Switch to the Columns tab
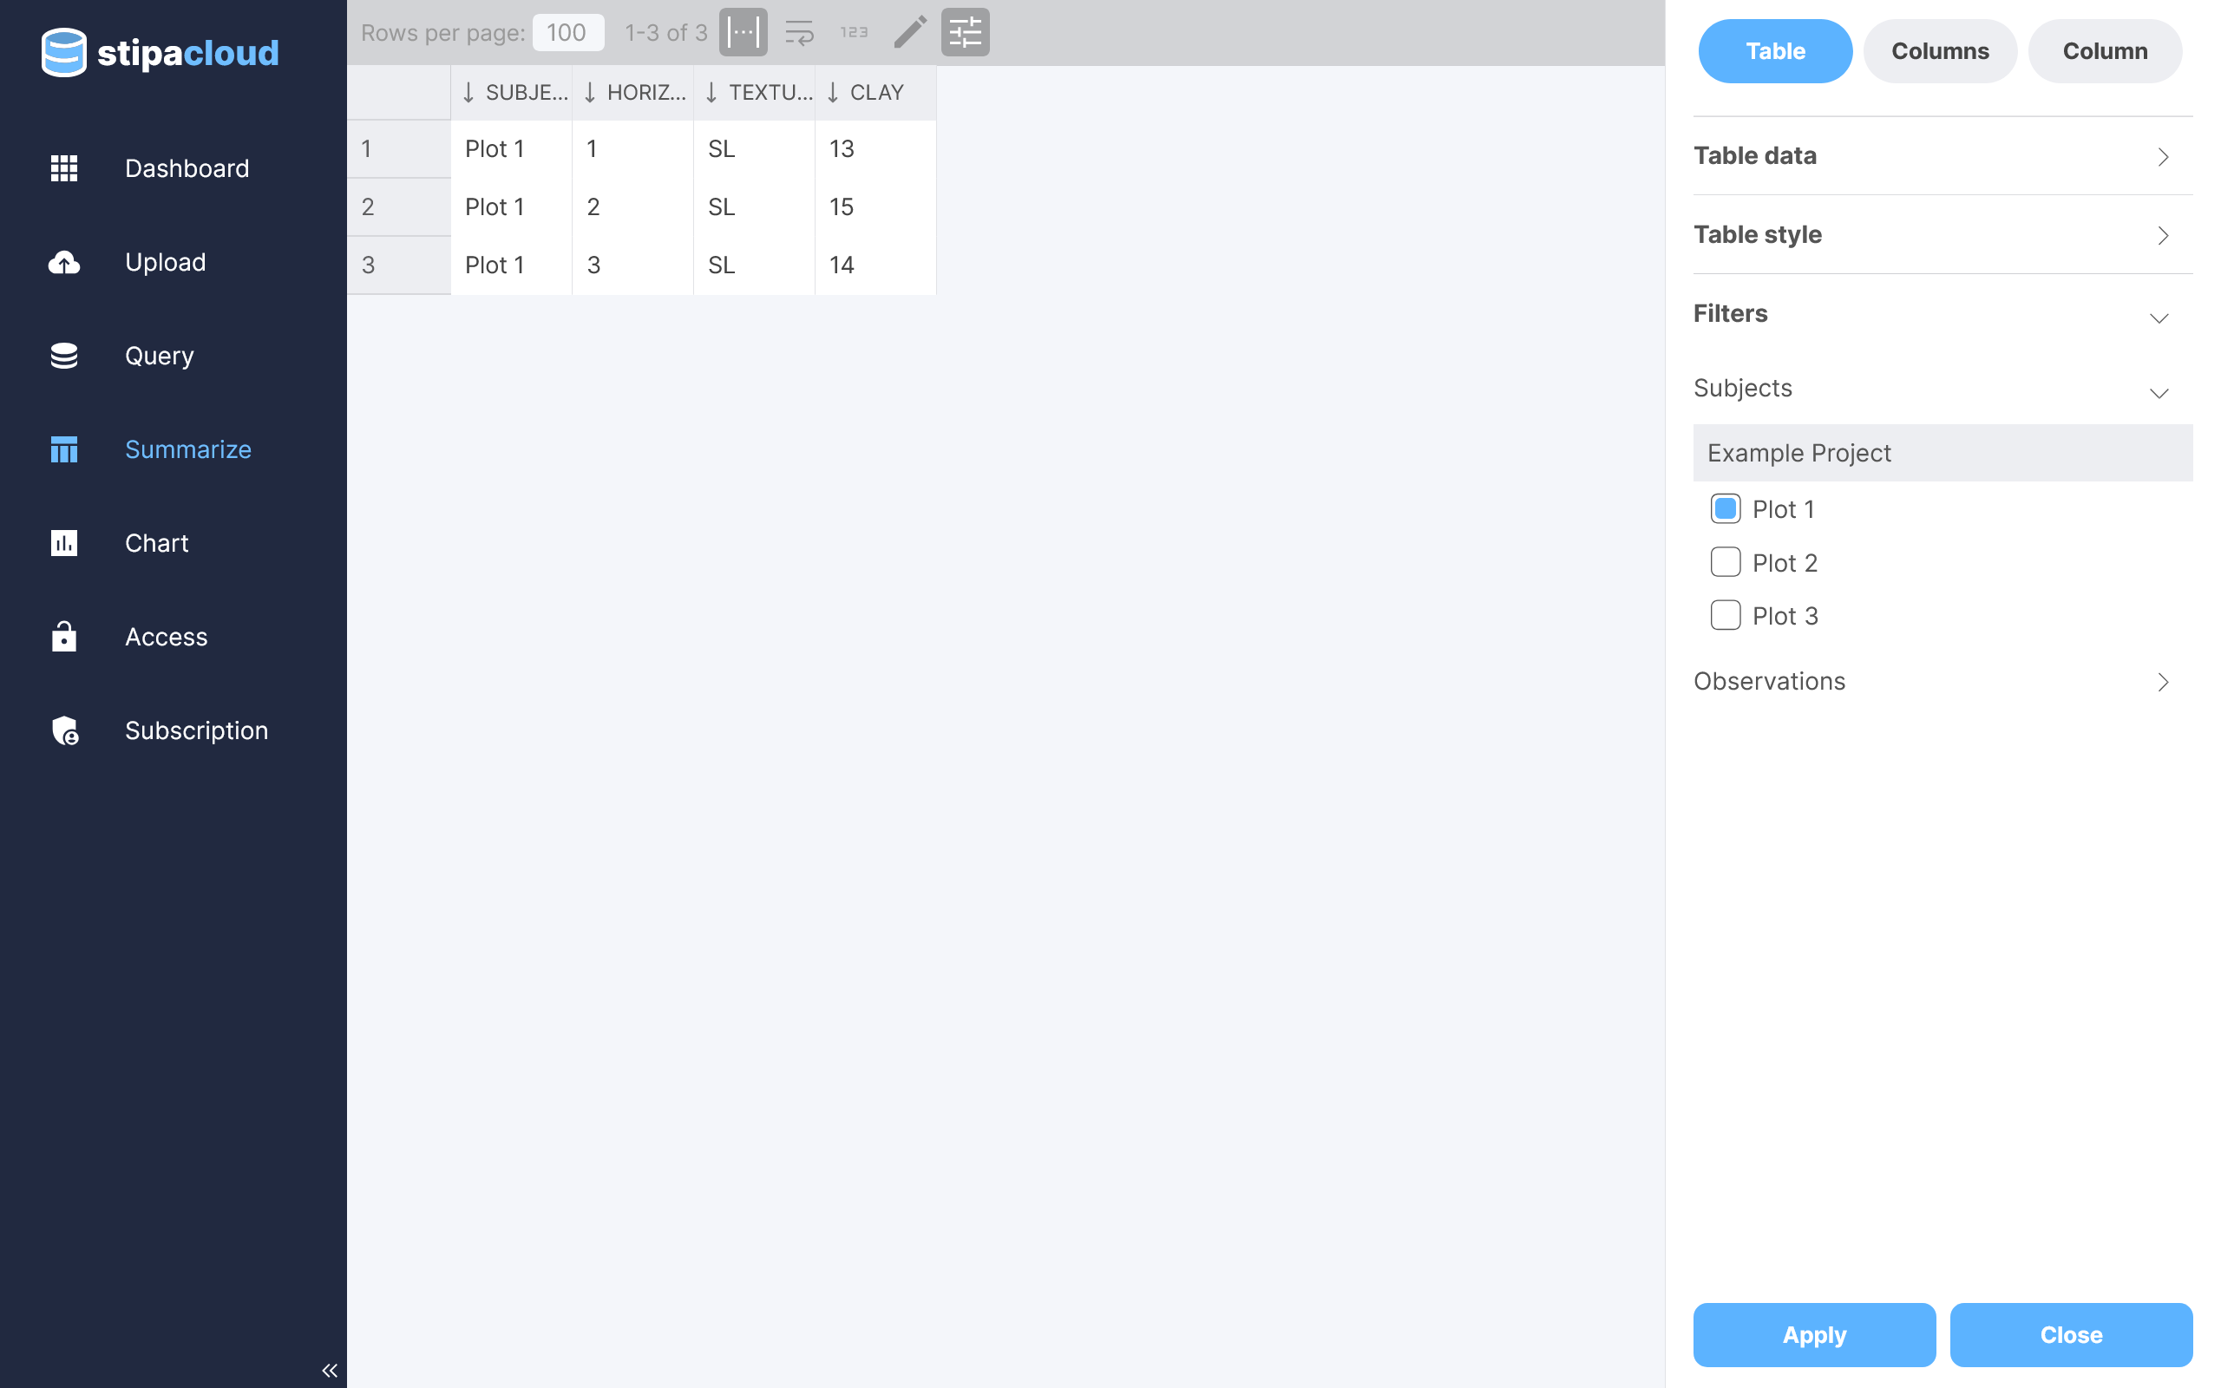Viewport: 2221px width, 1388px height. pos(1939,51)
